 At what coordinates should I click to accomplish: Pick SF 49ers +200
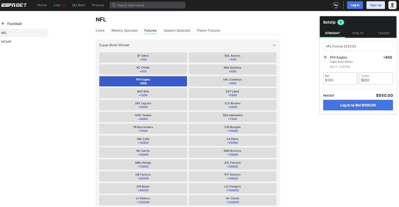pyautogui.click(x=143, y=57)
